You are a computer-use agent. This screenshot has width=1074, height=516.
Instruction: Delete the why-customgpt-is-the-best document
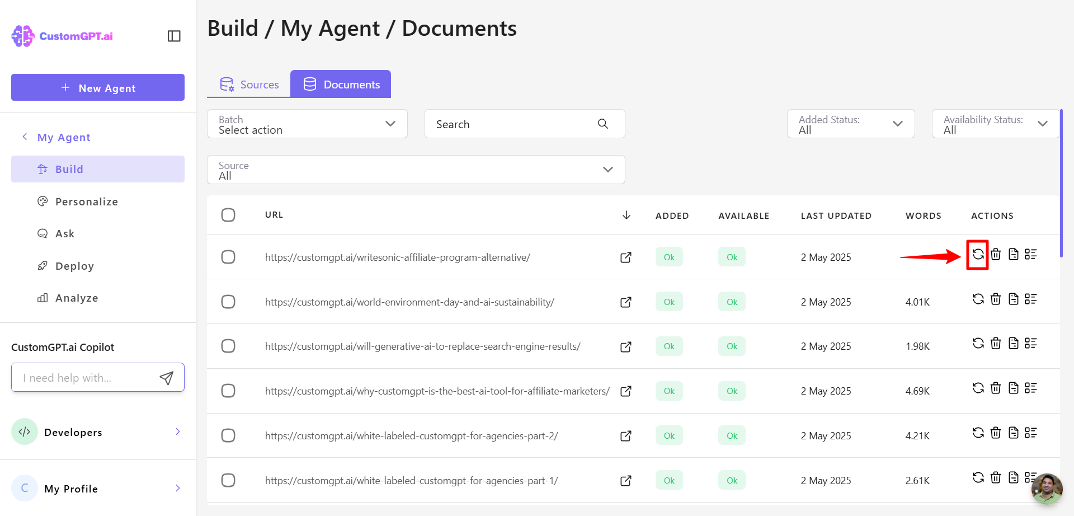coord(996,388)
